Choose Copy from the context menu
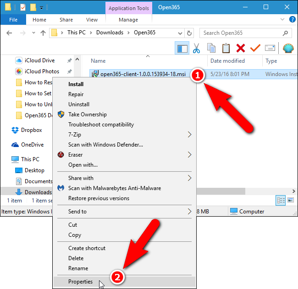Image resolution: width=298 pixels, height=289 pixels. [124, 235]
